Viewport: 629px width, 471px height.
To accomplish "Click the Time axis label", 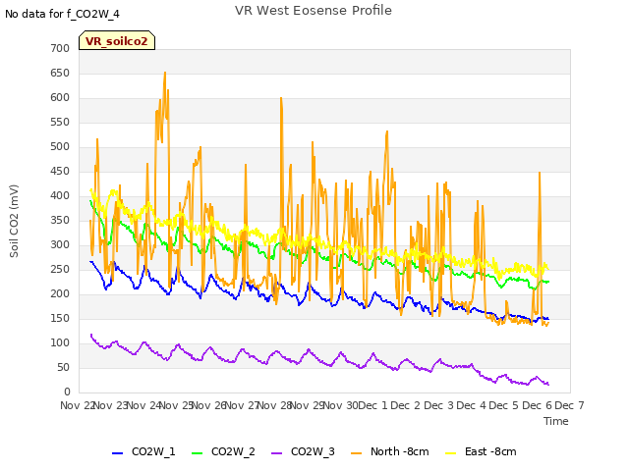I will tap(556, 421).
